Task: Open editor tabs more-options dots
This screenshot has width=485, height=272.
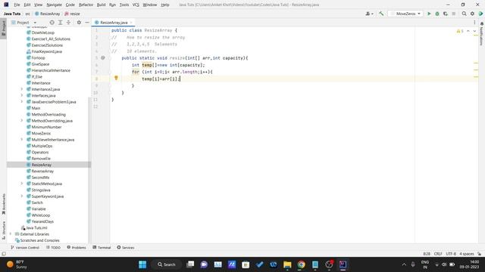Action: [x=474, y=23]
